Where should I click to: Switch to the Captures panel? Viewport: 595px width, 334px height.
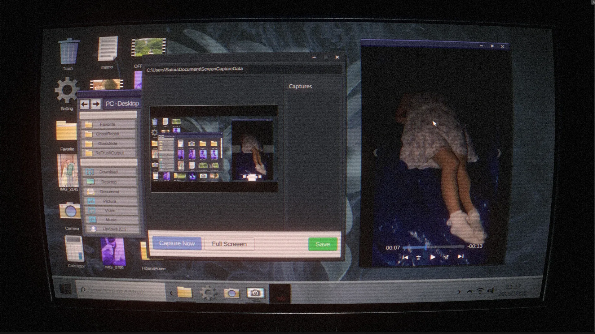(300, 86)
